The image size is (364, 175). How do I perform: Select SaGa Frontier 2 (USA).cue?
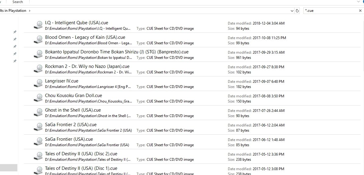(x=71, y=125)
